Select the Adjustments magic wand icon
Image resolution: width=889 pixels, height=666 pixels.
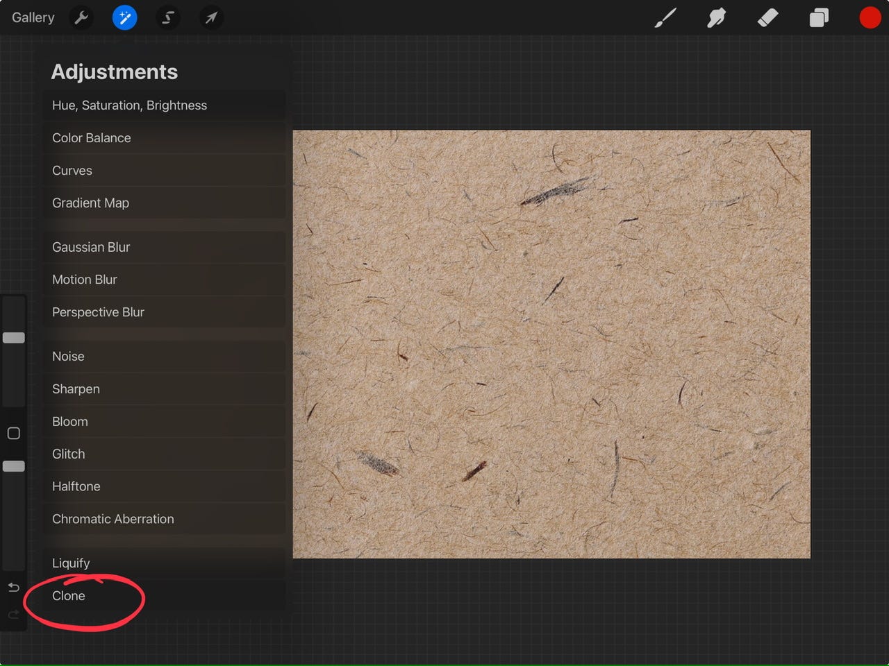tap(125, 17)
